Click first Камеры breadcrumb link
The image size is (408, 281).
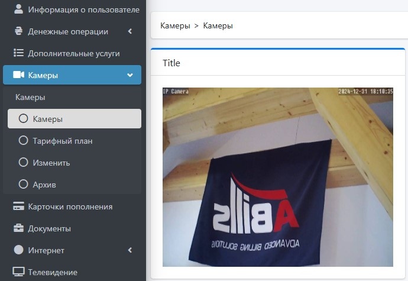click(x=175, y=25)
